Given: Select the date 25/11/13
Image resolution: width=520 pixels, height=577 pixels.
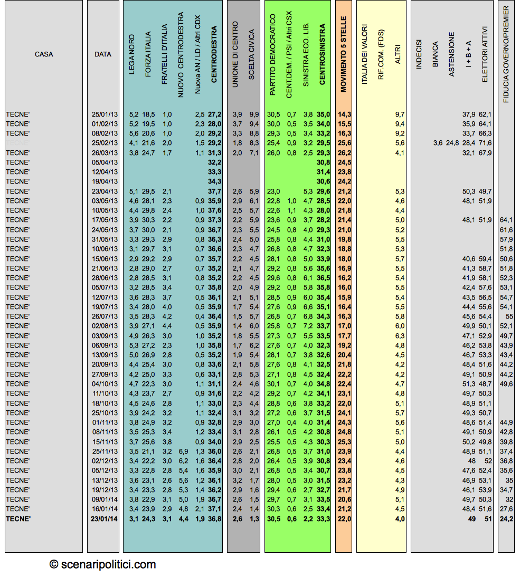Looking at the screenshot, I should [105, 451].
